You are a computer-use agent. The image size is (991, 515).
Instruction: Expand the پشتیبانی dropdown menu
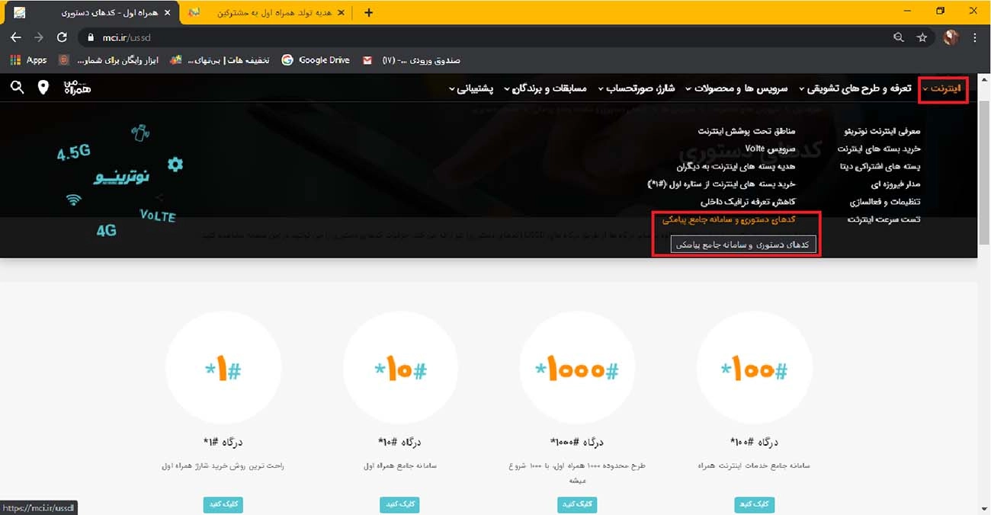[x=476, y=88]
